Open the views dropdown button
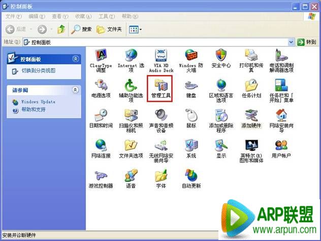321x241 pixels. 135,29
